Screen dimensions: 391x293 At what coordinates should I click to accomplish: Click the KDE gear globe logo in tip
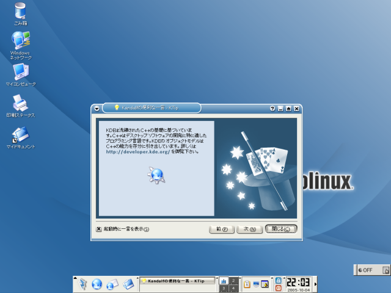point(156,175)
